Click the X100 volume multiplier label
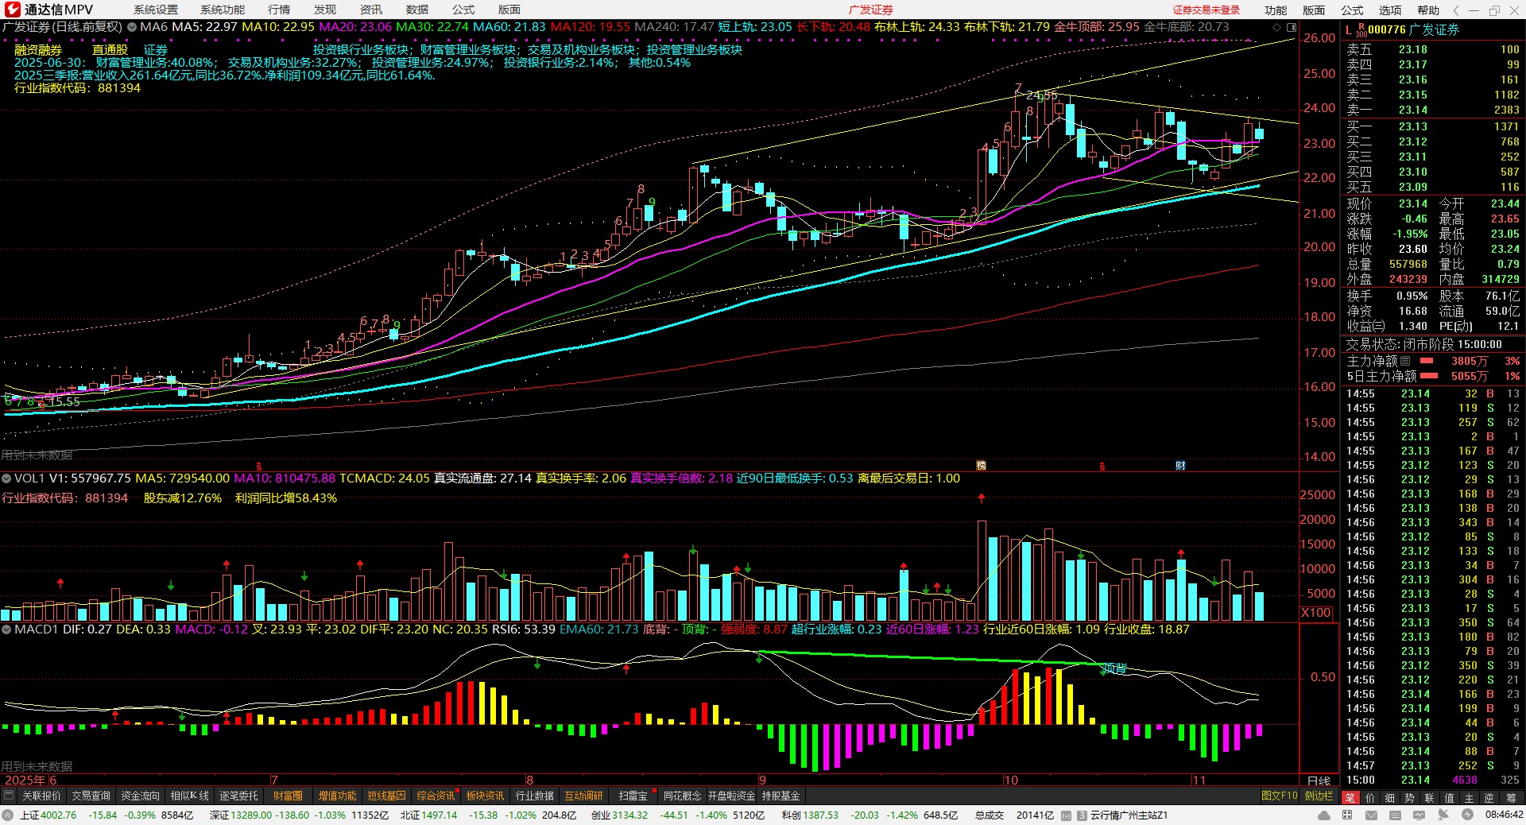 [1316, 612]
